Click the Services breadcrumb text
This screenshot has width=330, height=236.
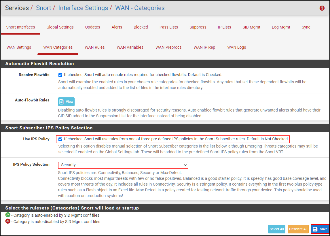(x=17, y=8)
